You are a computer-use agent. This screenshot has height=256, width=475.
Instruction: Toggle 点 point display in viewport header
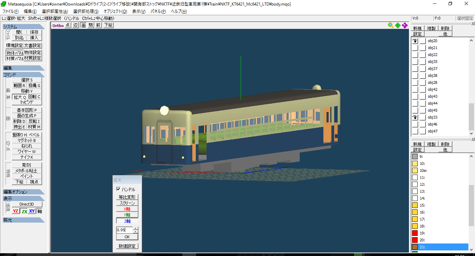pos(68,25)
